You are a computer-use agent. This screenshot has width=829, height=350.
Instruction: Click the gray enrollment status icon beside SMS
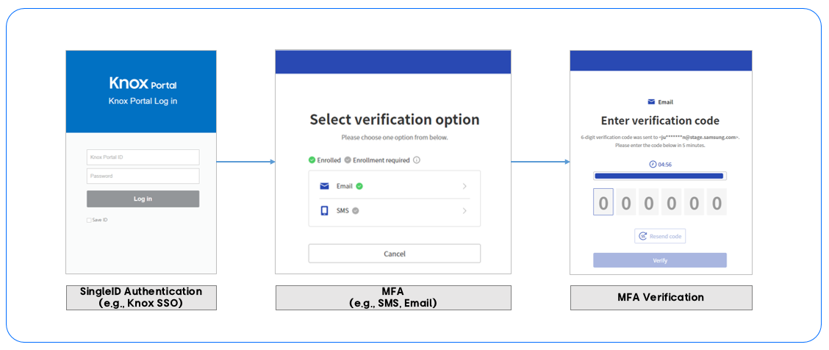356,211
